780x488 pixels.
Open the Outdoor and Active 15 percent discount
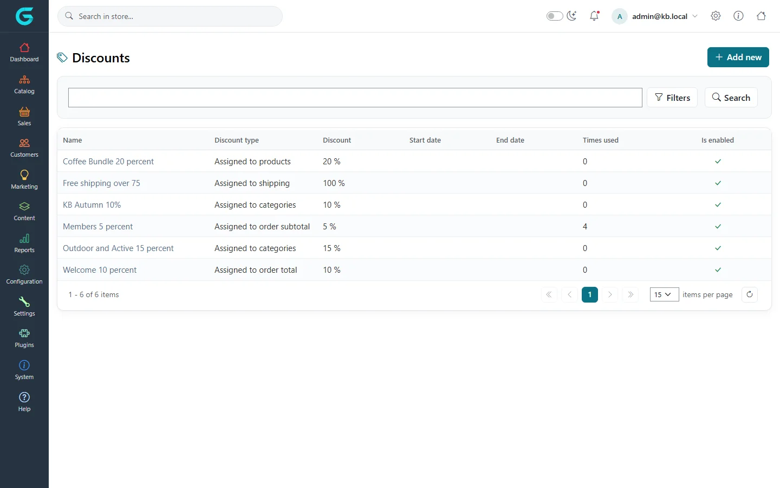tap(118, 248)
